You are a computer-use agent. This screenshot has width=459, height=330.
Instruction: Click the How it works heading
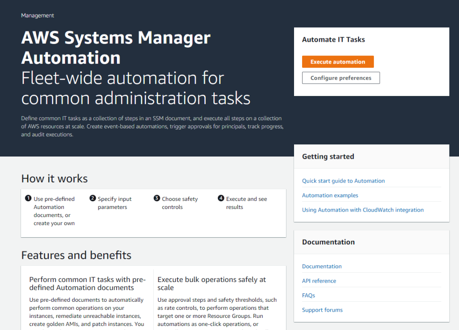(54, 178)
